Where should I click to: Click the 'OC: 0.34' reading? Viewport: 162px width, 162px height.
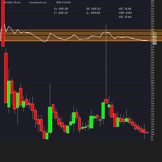coord(125,9)
